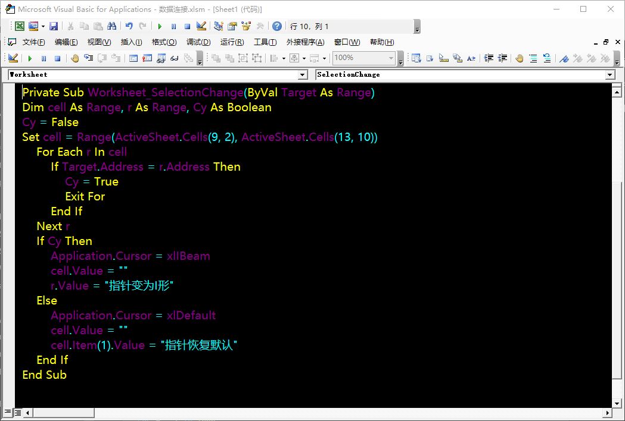This screenshot has width=625, height=421.
Task: Open the Watch Window icon
Action: (161, 58)
